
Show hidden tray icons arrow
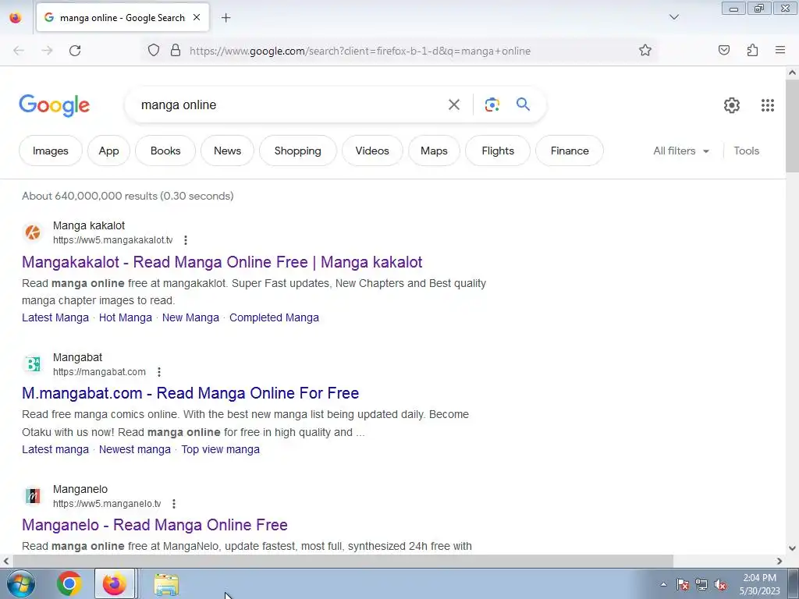point(663,585)
